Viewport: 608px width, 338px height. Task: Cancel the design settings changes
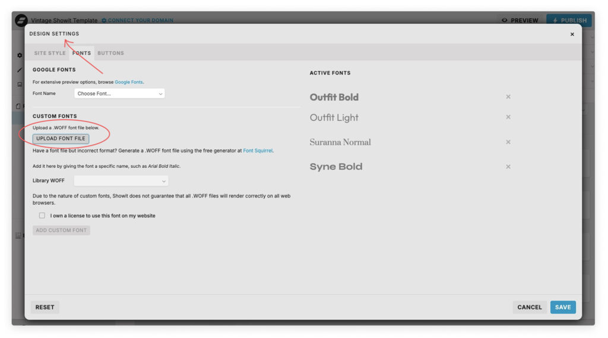click(x=529, y=307)
